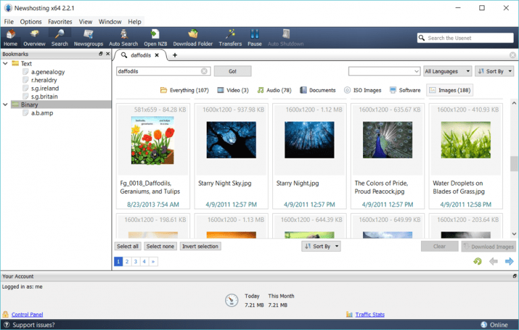This screenshot has height=330, width=519.
Task: Select the a.genealogy bookmark
Action: pos(48,72)
